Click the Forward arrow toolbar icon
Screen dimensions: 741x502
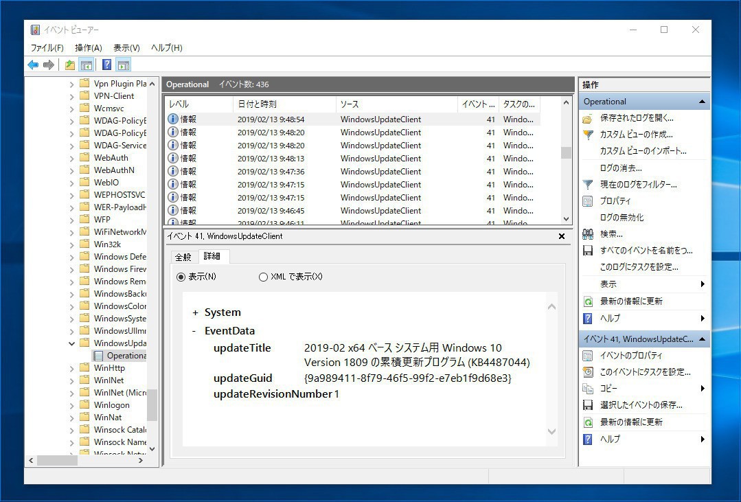[48, 65]
